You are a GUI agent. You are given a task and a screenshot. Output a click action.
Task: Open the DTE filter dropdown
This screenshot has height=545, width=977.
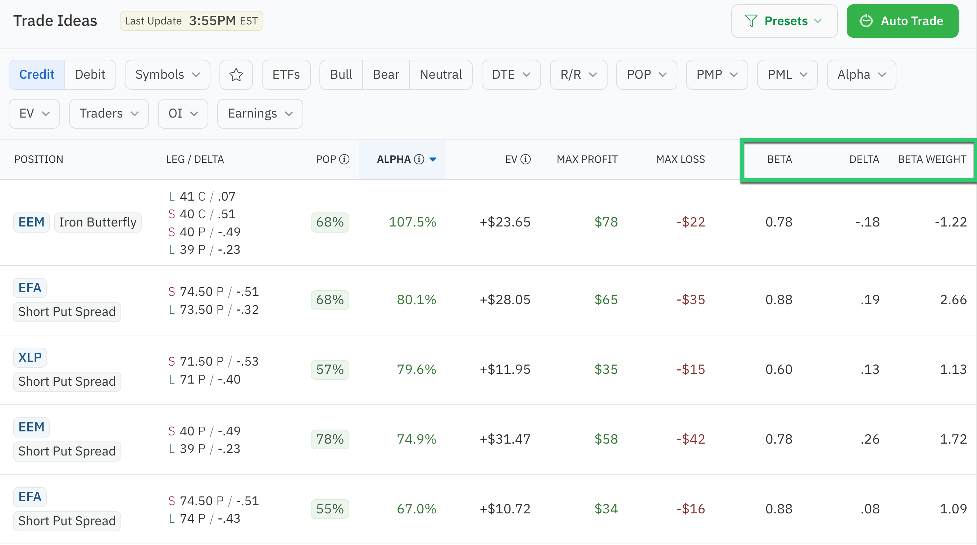pos(511,74)
